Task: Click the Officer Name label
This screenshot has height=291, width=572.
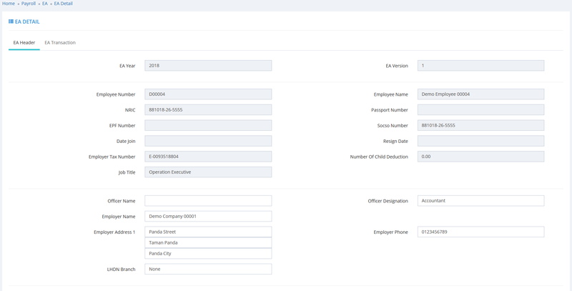Action: (x=121, y=201)
